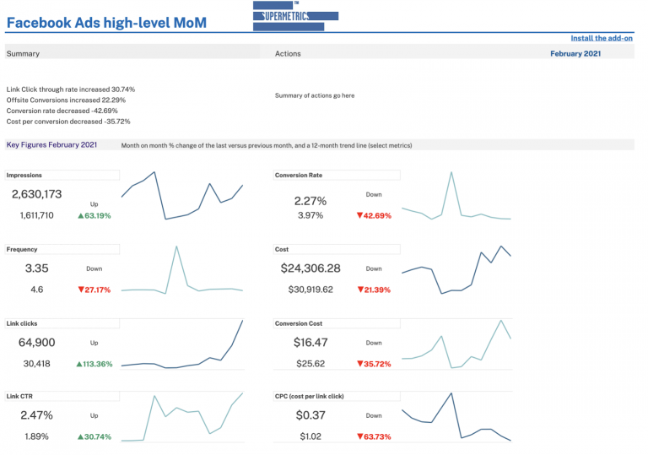Click the green up arrow beside 30.74%
The image size is (648, 455).
80,437
